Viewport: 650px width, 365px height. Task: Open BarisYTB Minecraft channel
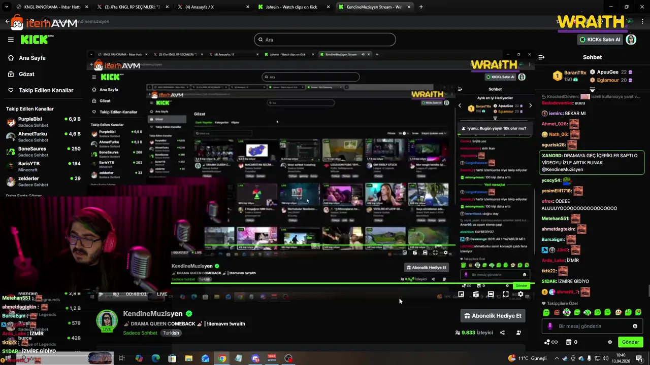tap(43, 167)
